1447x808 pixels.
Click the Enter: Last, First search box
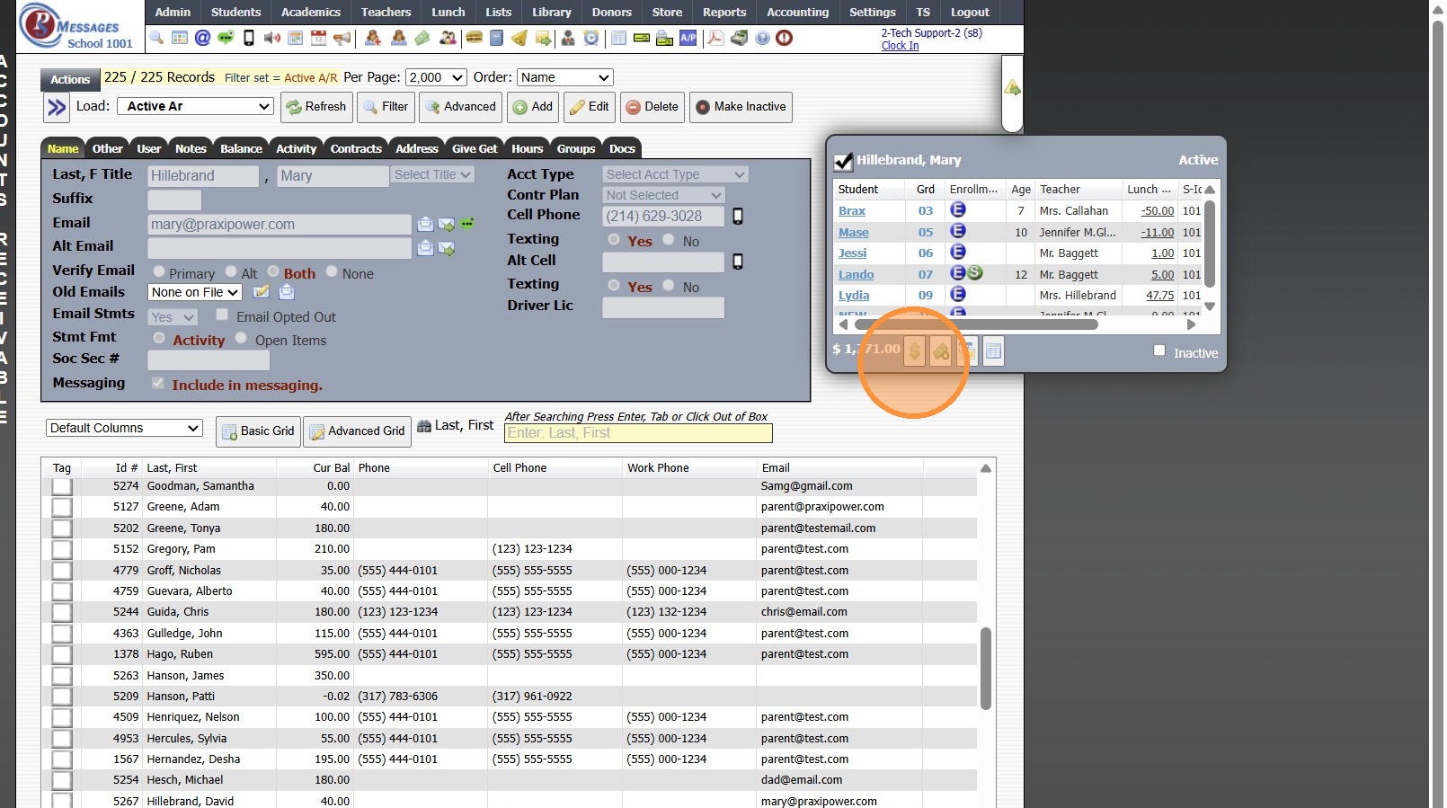pos(638,433)
